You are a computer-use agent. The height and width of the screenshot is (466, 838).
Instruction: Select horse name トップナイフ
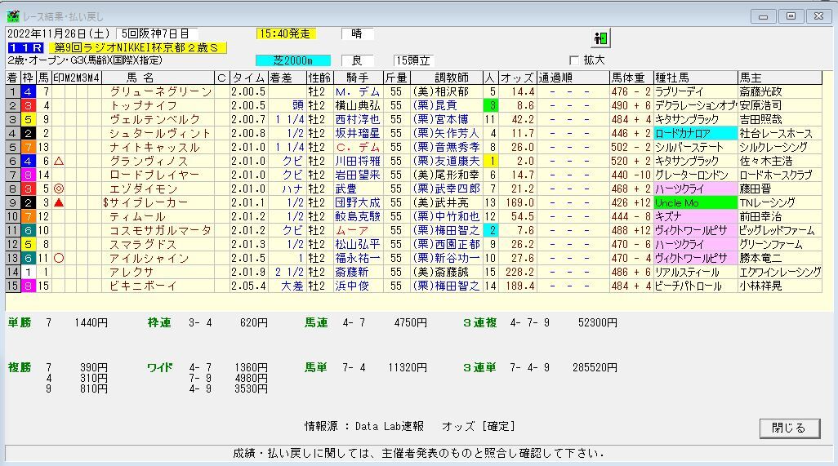143,106
